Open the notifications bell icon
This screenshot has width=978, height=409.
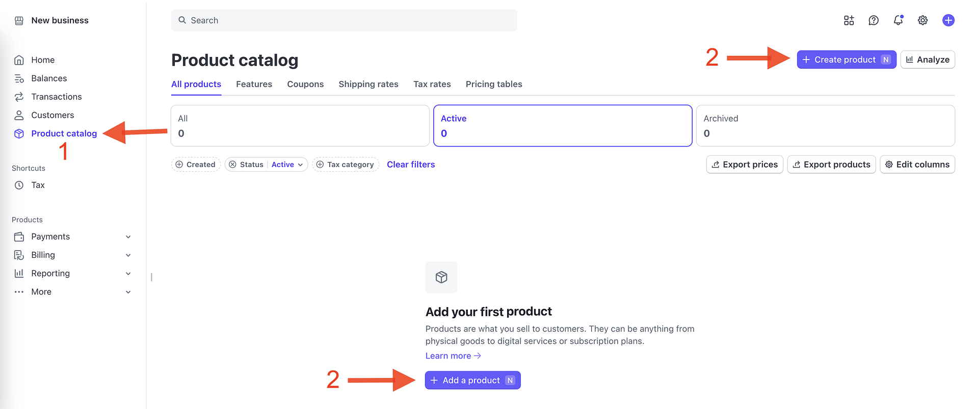click(x=898, y=20)
